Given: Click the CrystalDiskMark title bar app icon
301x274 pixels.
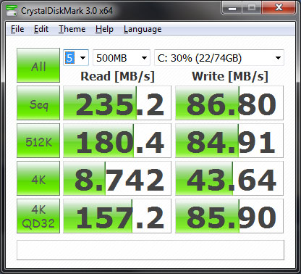Looking at the screenshot, I should 12,11.
